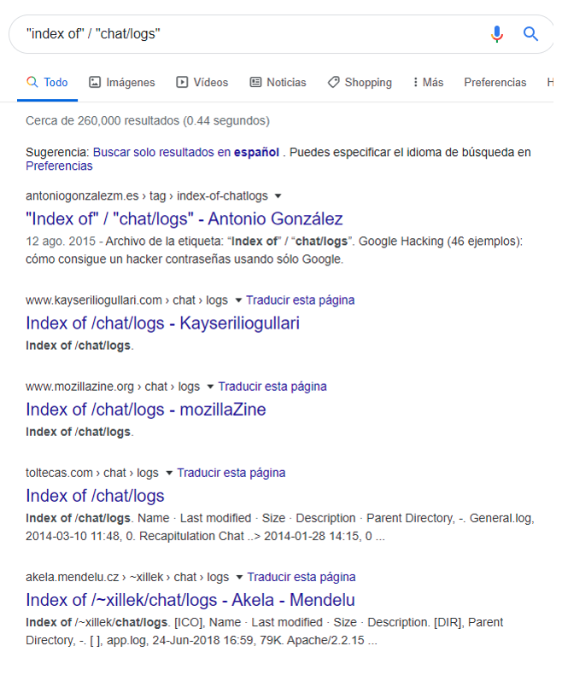
Task: Open the Antonio González search result
Action: pyautogui.click(x=184, y=218)
